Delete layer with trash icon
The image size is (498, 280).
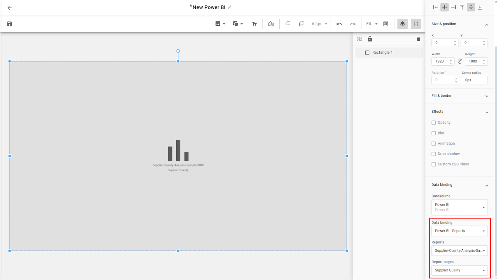[x=419, y=39]
